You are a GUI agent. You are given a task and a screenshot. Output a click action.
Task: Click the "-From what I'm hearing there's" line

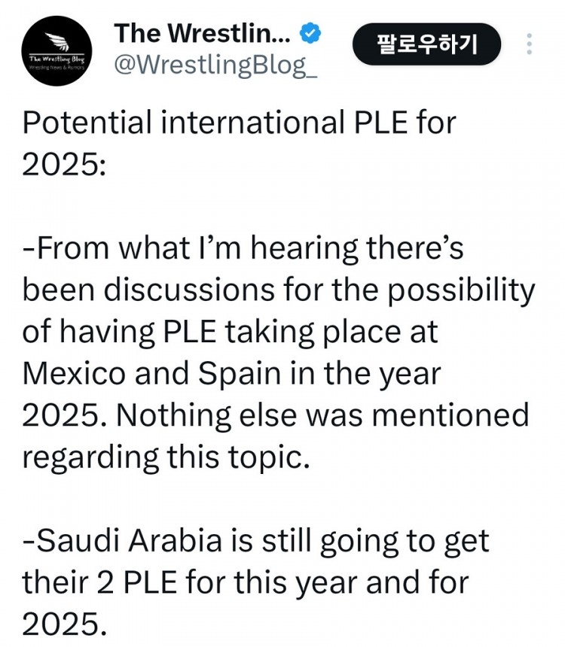coord(243,248)
